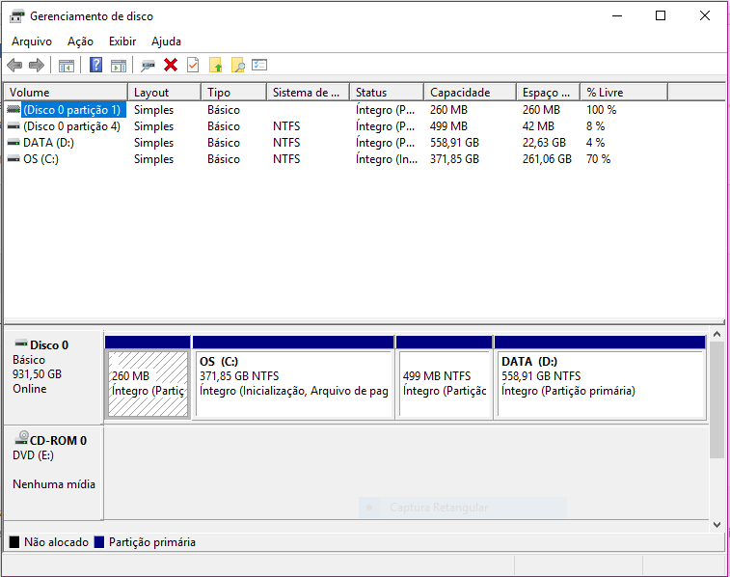Click the CD-ROM 0 disc icon

point(21,438)
